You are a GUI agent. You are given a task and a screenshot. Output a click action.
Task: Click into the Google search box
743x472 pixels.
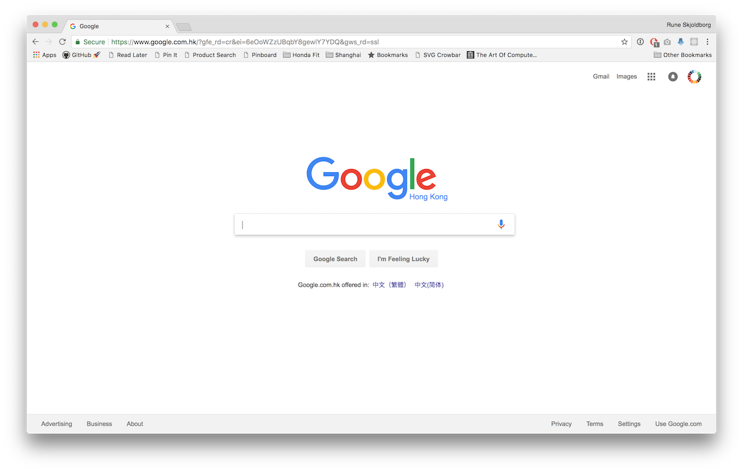tap(366, 224)
